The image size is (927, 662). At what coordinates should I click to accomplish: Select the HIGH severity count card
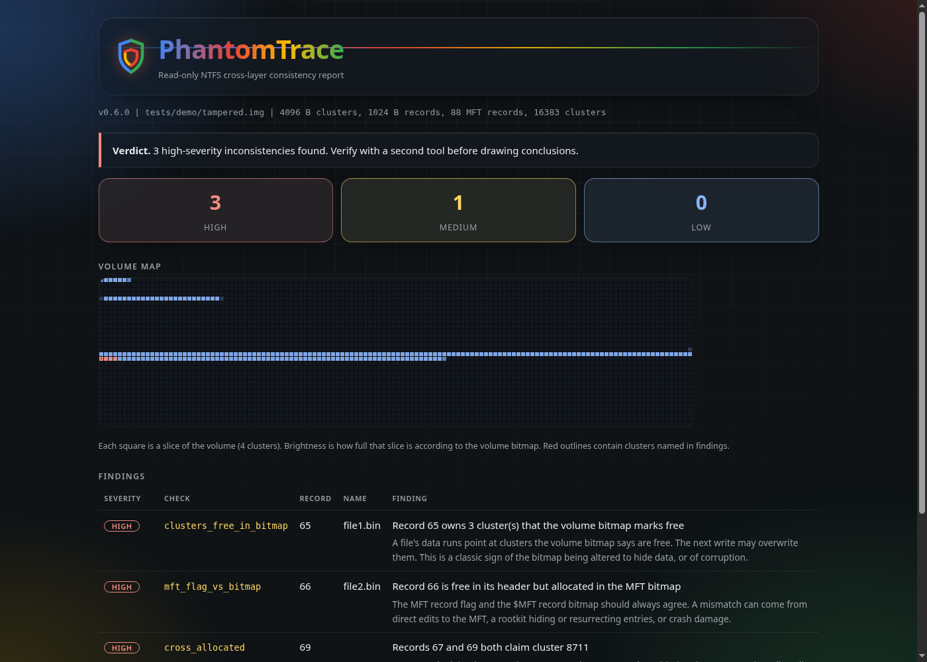(215, 210)
